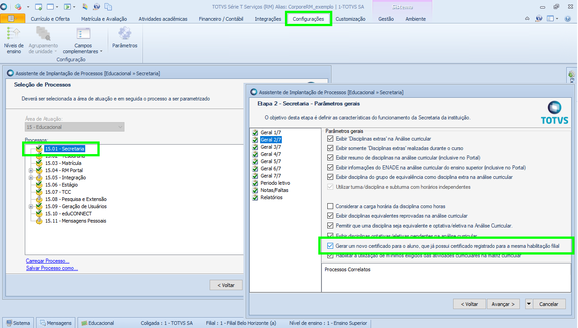Switch to the Matrícula e Avaliação tab
578x328 pixels.
(104, 19)
